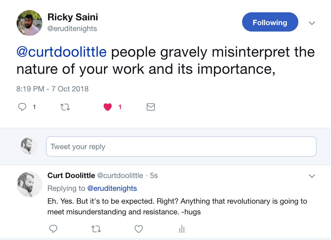This screenshot has width=331, height=240.
Task: Click the envelope direct message icon
Action: pos(151,107)
